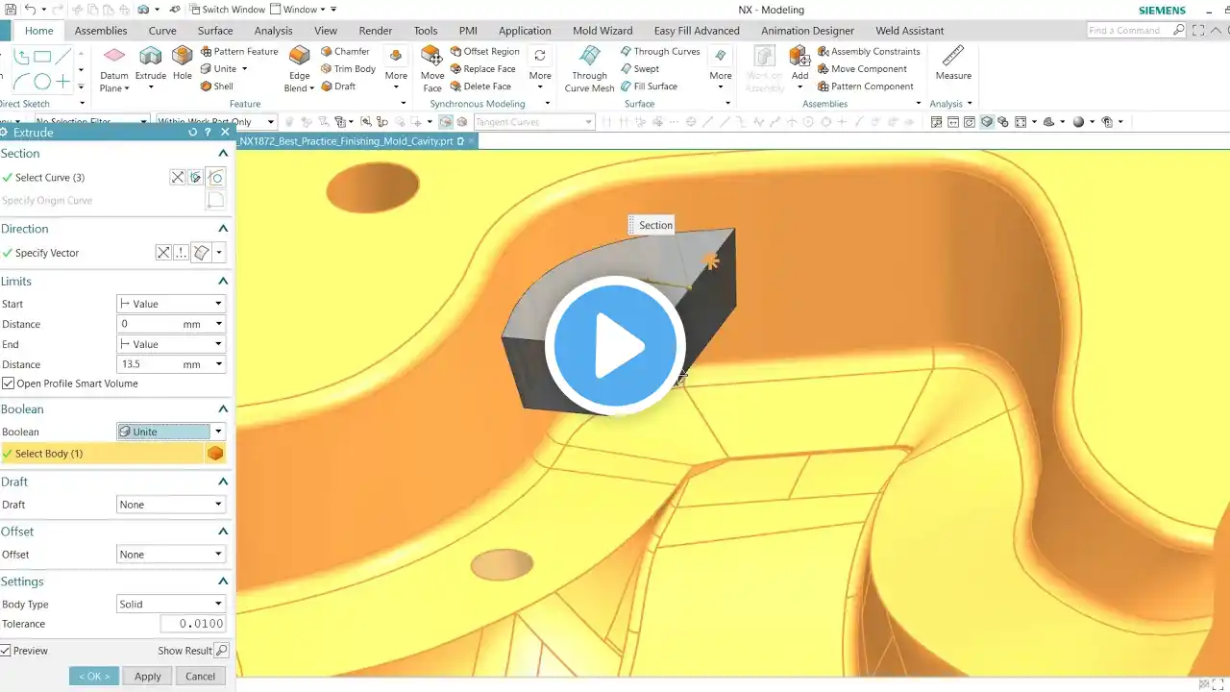Open the Body Type Solid dropdown
The width and height of the screenshot is (1230, 692).
pos(170,605)
